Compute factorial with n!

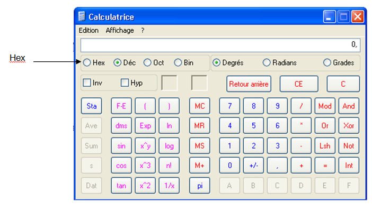tap(169, 166)
